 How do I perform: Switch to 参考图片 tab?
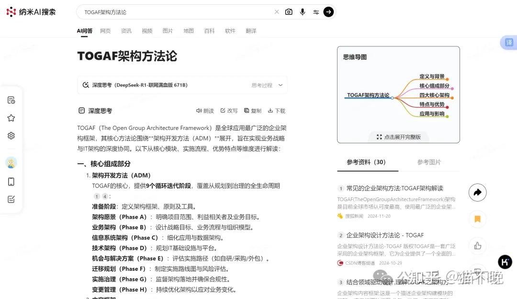(429, 162)
